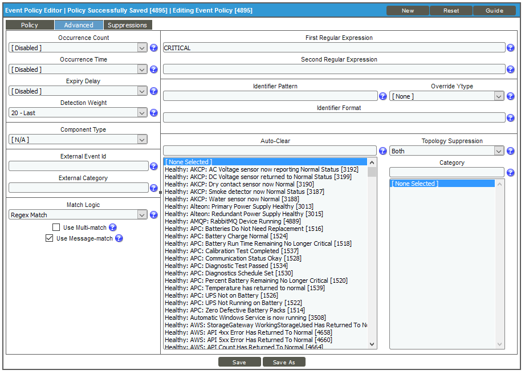Enable the Use Multi-match checkbox
Image resolution: width=525 pixels, height=374 pixels.
56,227
